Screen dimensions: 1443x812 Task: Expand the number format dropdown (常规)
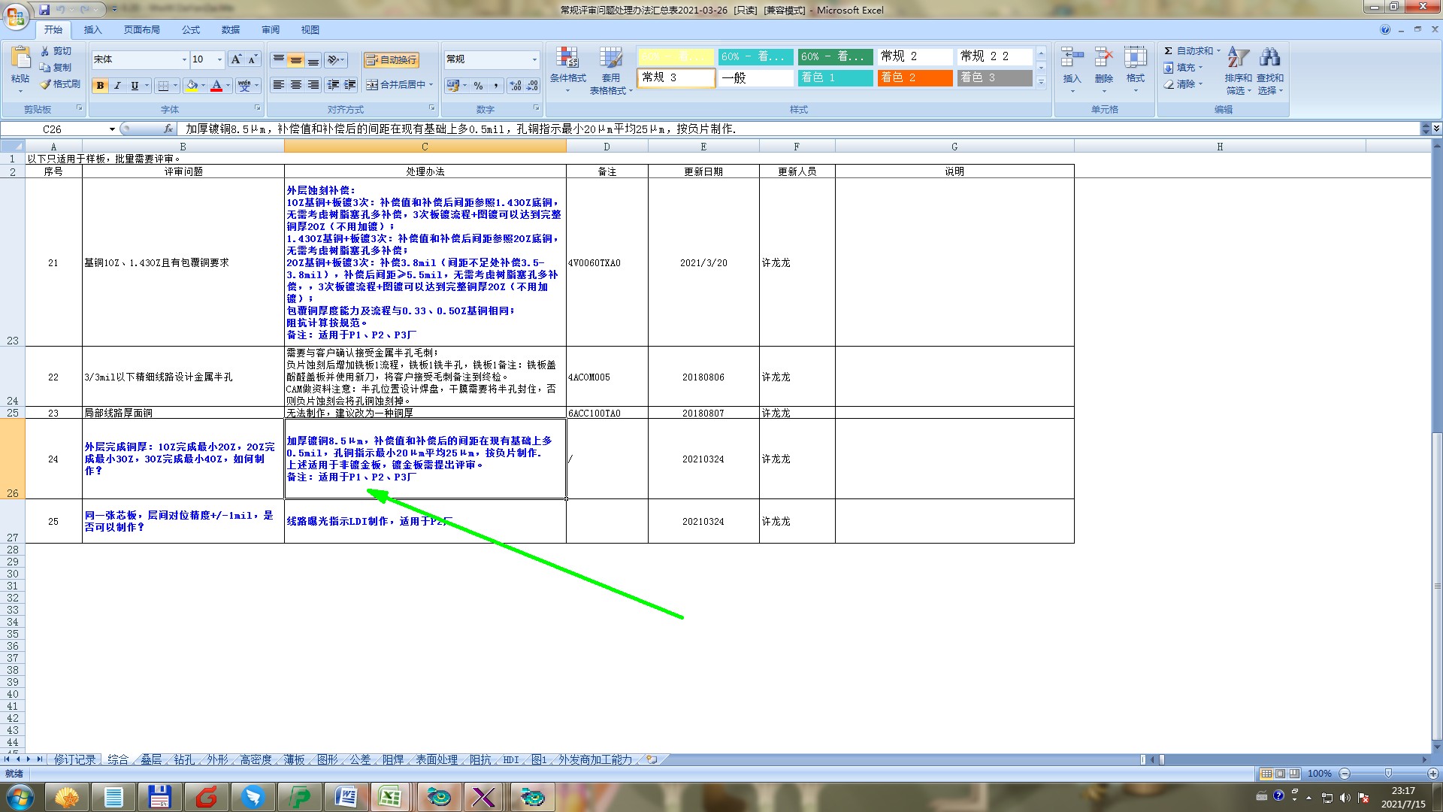pos(534,59)
